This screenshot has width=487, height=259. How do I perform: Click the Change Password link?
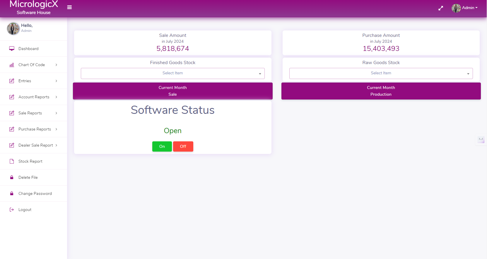[x=35, y=193]
